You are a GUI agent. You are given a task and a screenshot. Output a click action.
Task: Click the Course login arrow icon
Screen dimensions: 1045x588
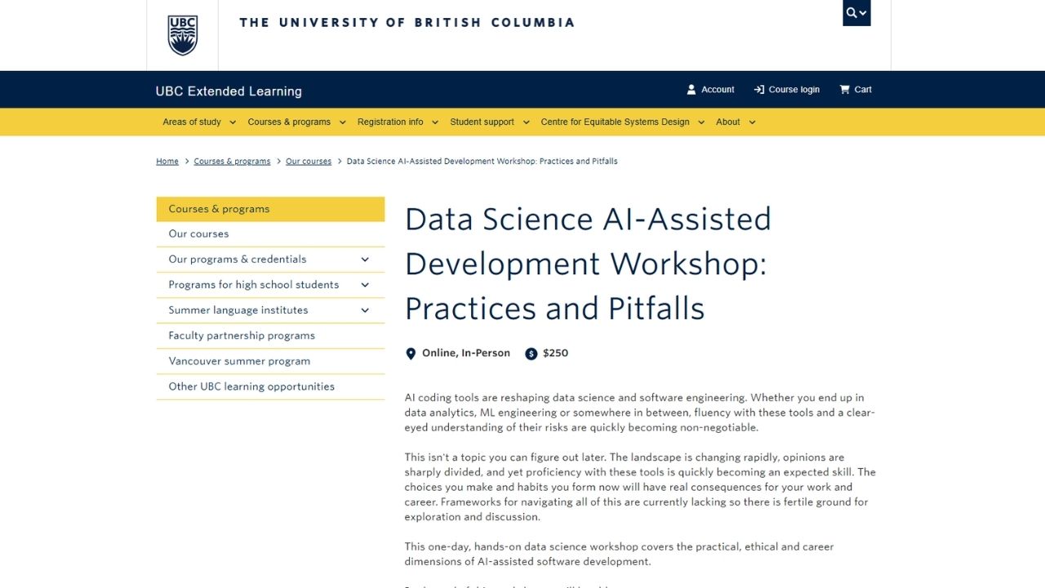tap(759, 90)
